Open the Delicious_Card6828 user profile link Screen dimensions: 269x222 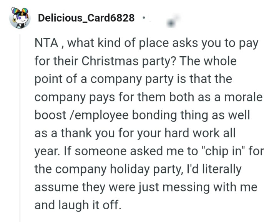click(x=86, y=18)
